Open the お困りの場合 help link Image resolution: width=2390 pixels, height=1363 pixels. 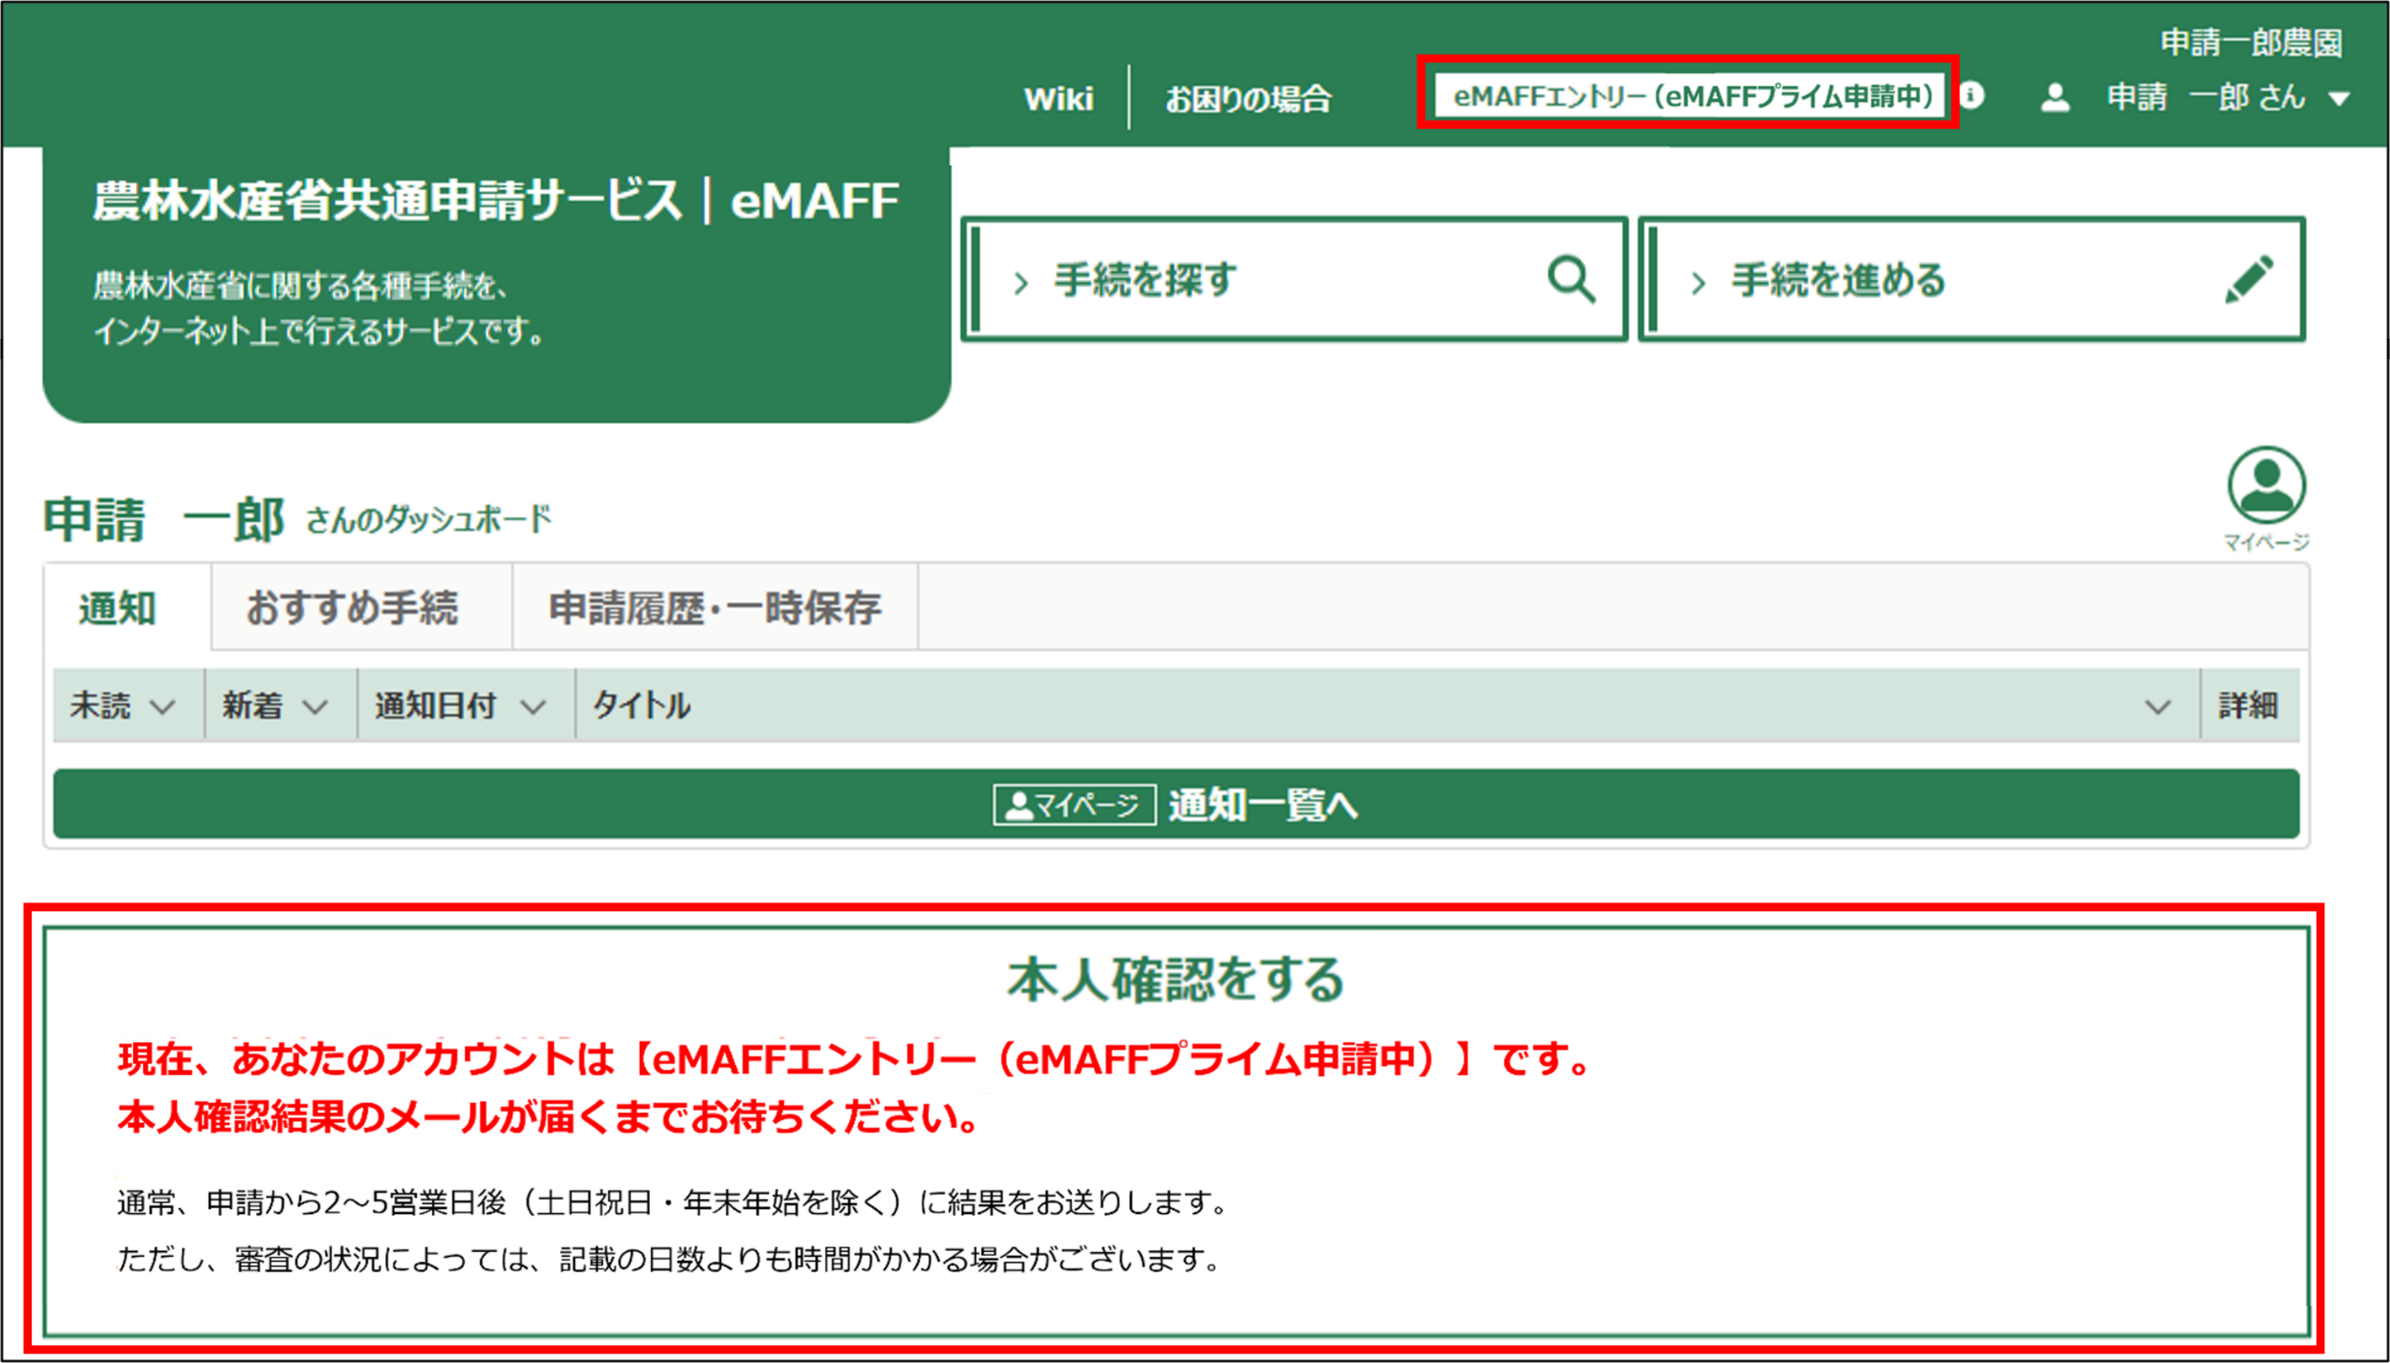click(1247, 99)
